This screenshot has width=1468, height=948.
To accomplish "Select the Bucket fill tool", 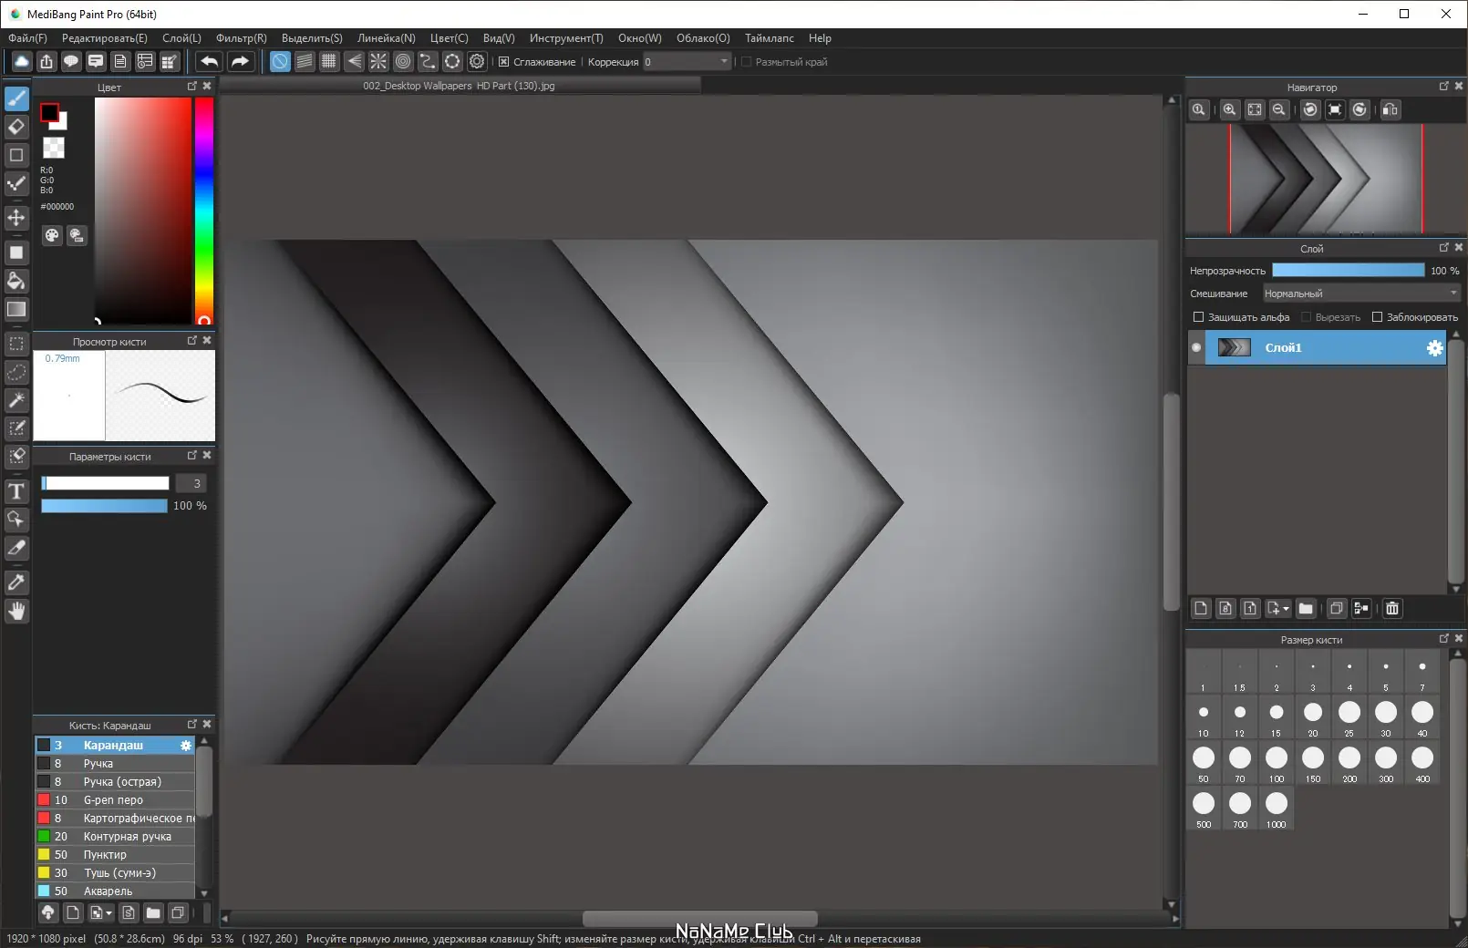I will point(16,281).
